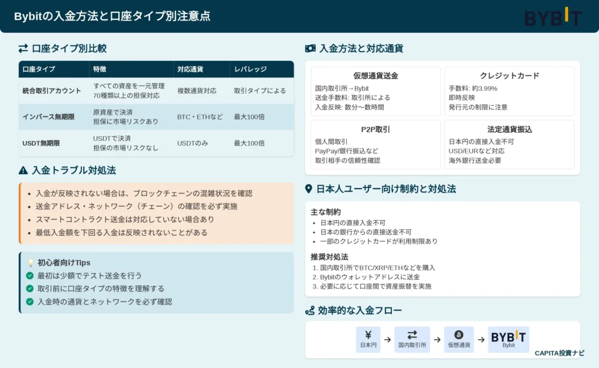Open the P2P取引 card heading
The height and width of the screenshot is (368, 599).
[x=376, y=129]
